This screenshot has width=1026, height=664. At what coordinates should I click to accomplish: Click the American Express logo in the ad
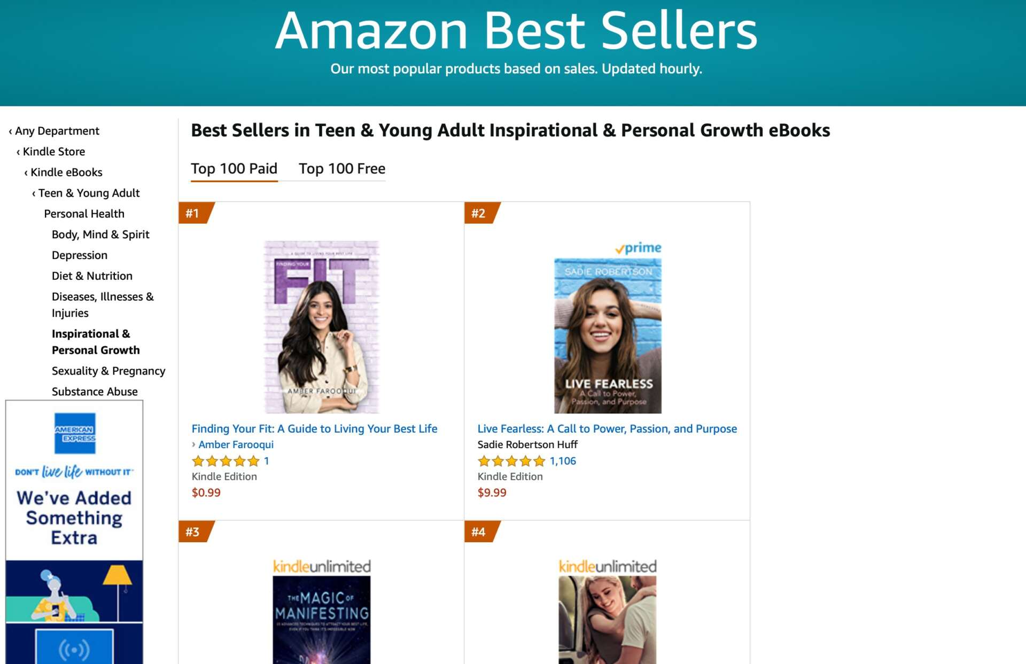(x=75, y=433)
